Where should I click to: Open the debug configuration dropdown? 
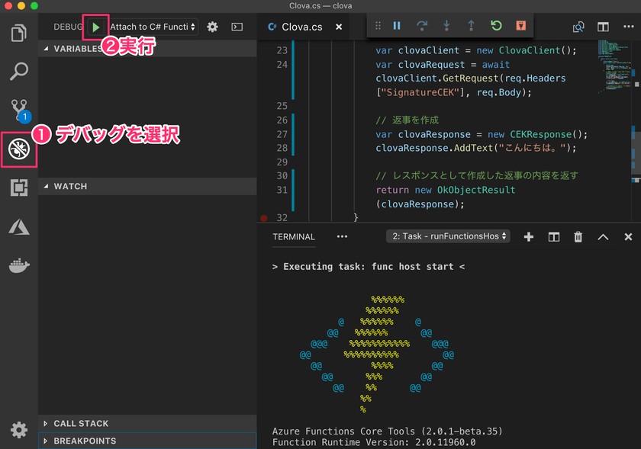tap(153, 27)
